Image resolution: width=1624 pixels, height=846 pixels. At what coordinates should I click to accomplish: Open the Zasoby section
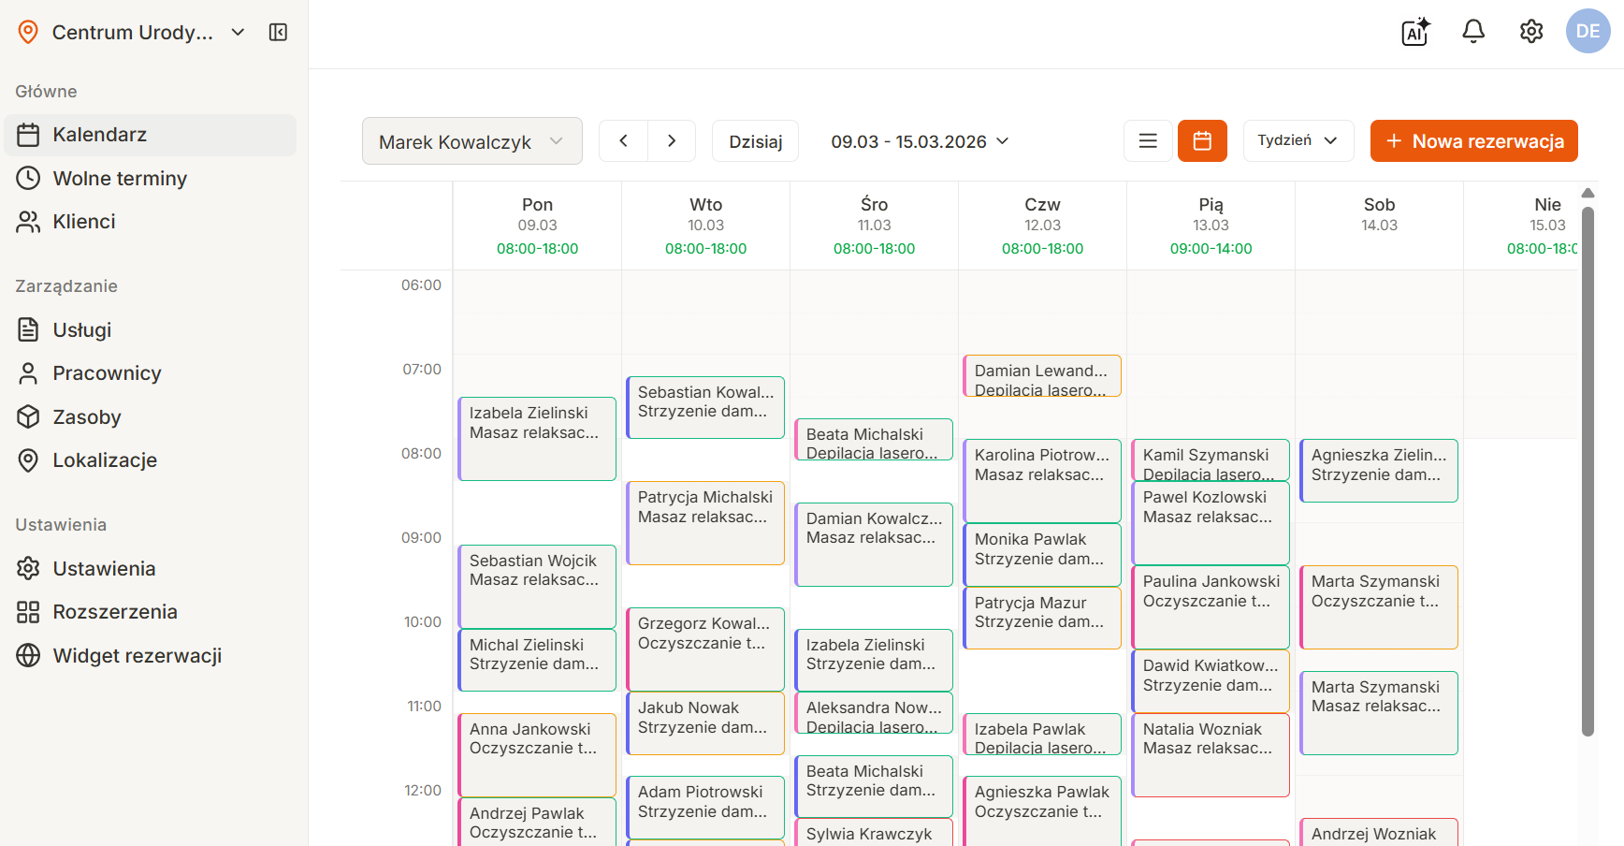[86, 416]
